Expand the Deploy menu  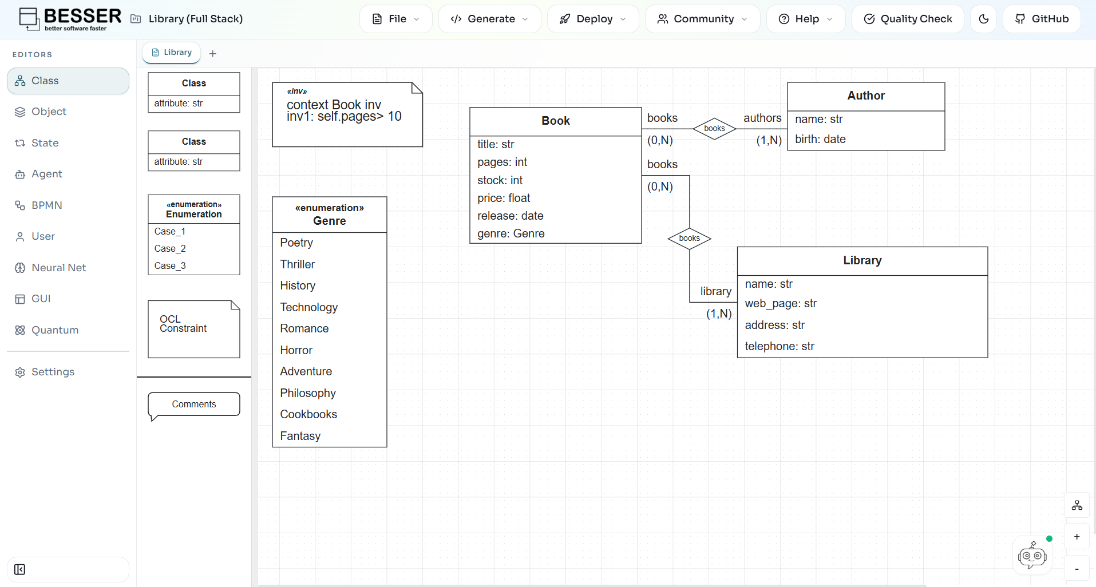593,19
